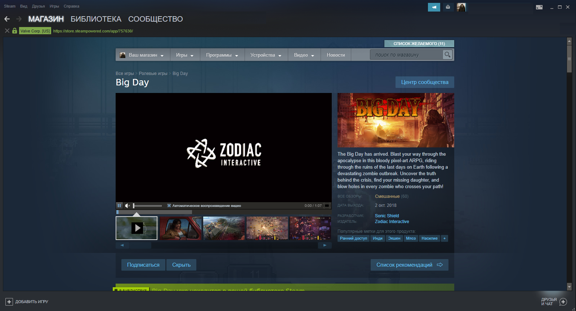Show next media with the right arrow

(325, 245)
